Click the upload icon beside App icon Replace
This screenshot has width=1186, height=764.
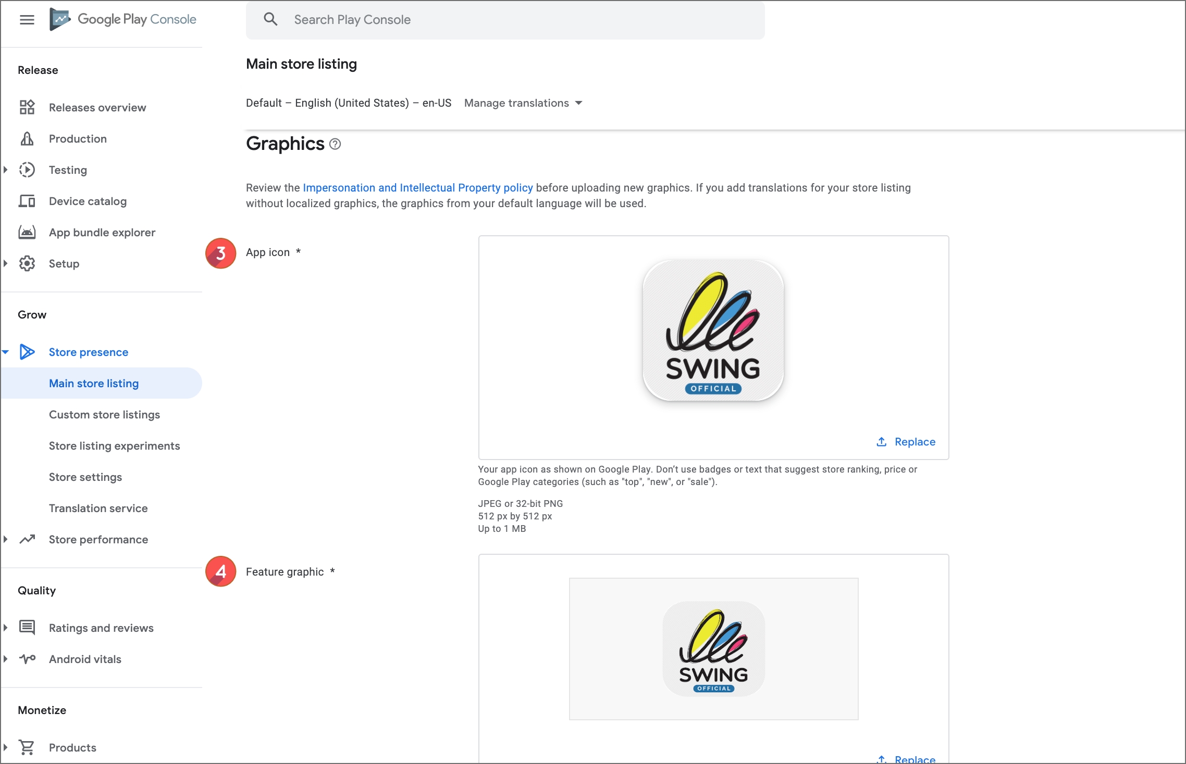(x=881, y=442)
